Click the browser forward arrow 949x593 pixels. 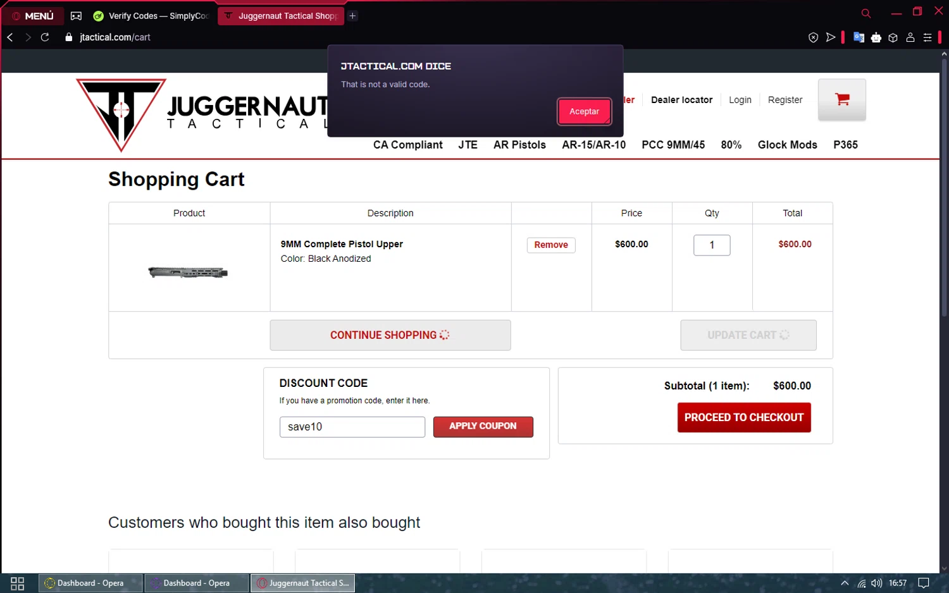28,37
